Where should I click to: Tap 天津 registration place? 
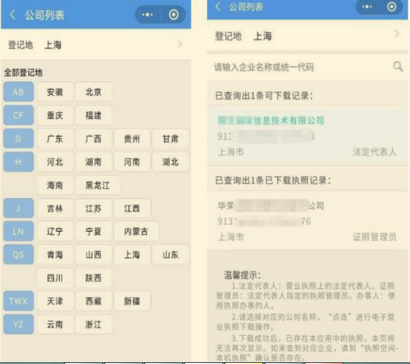55,301
